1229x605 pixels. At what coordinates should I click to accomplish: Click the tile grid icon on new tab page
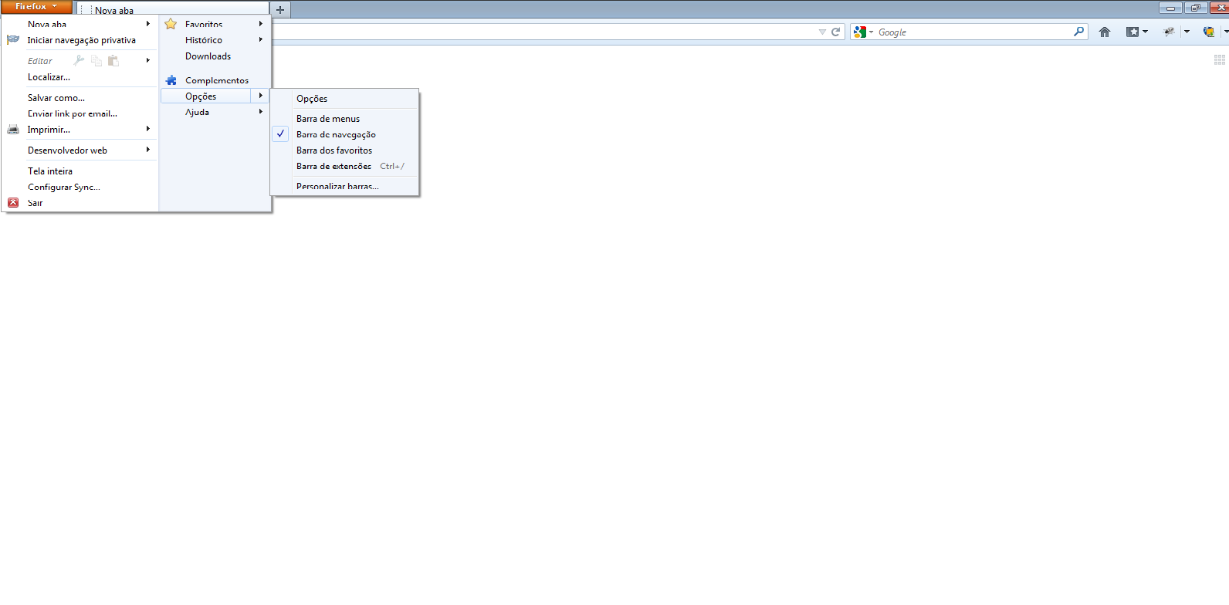pos(1220,59)
